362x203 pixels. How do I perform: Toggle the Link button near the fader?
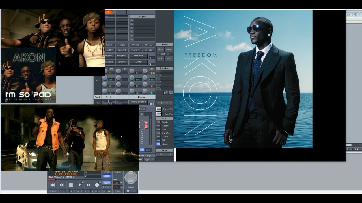tap(142, 150)
